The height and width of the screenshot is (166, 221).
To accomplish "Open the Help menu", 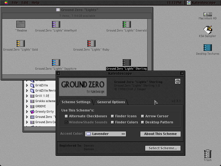I will pyautogui.click(x=36, y=3).
